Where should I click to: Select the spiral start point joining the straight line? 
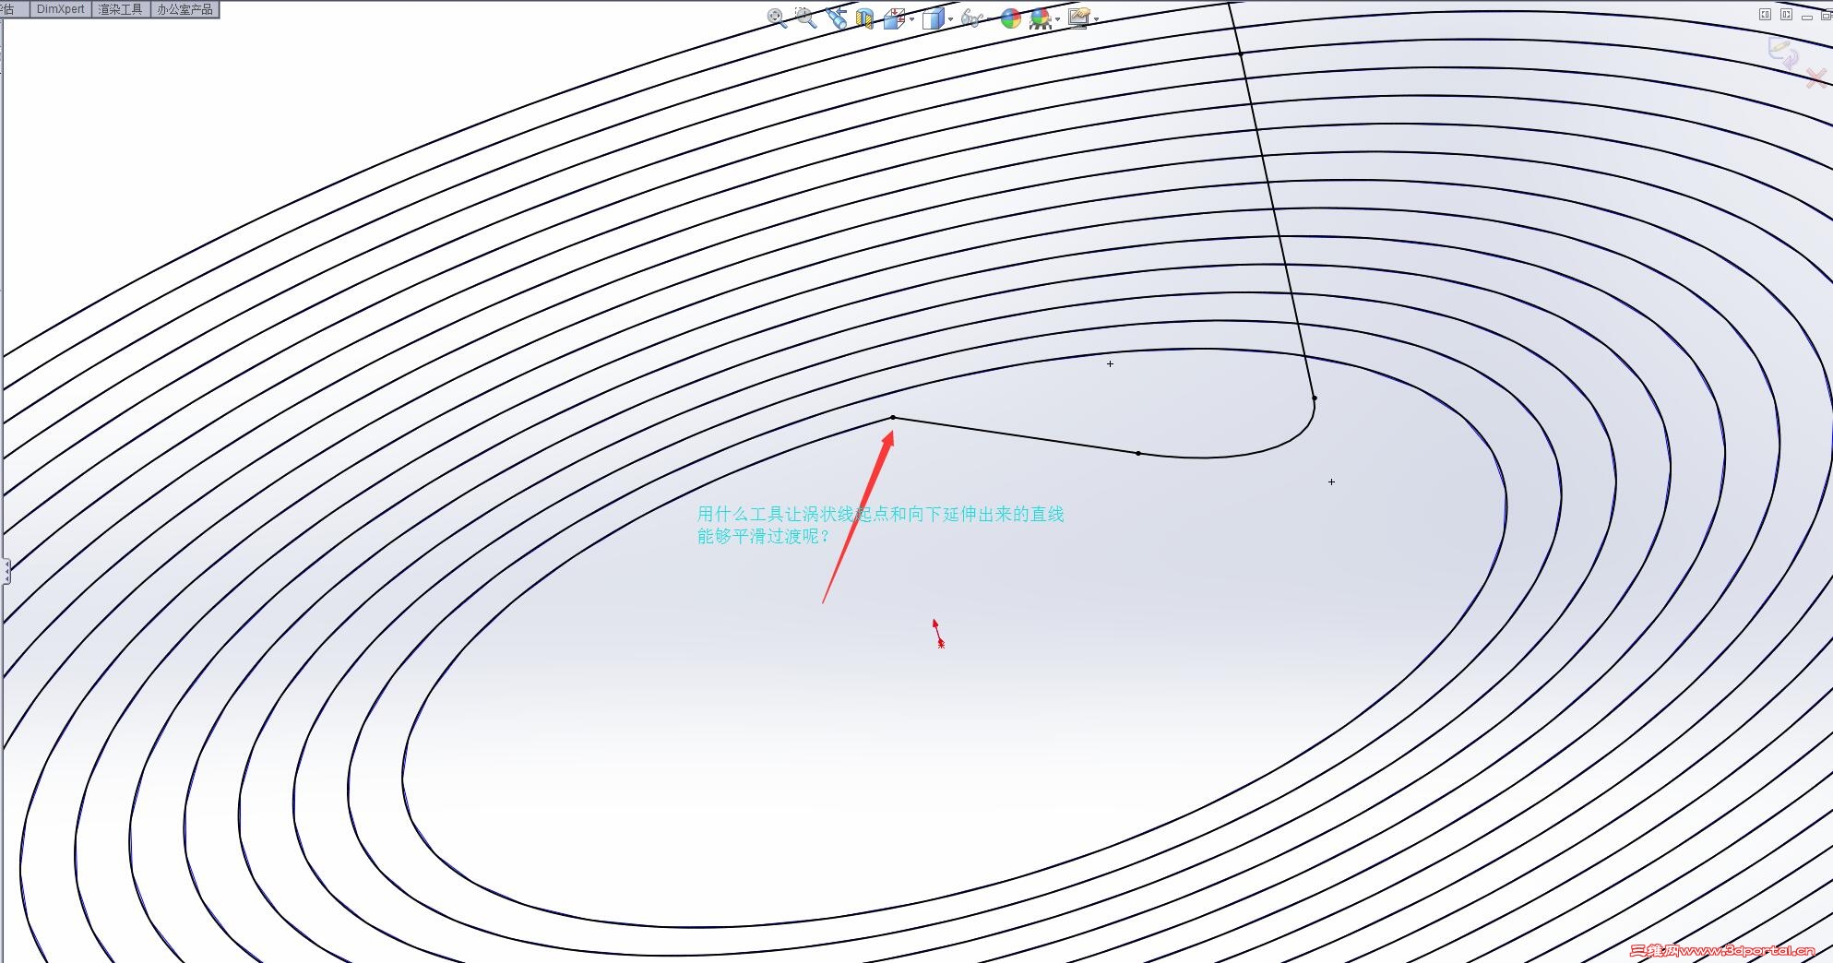coord(893,418)
